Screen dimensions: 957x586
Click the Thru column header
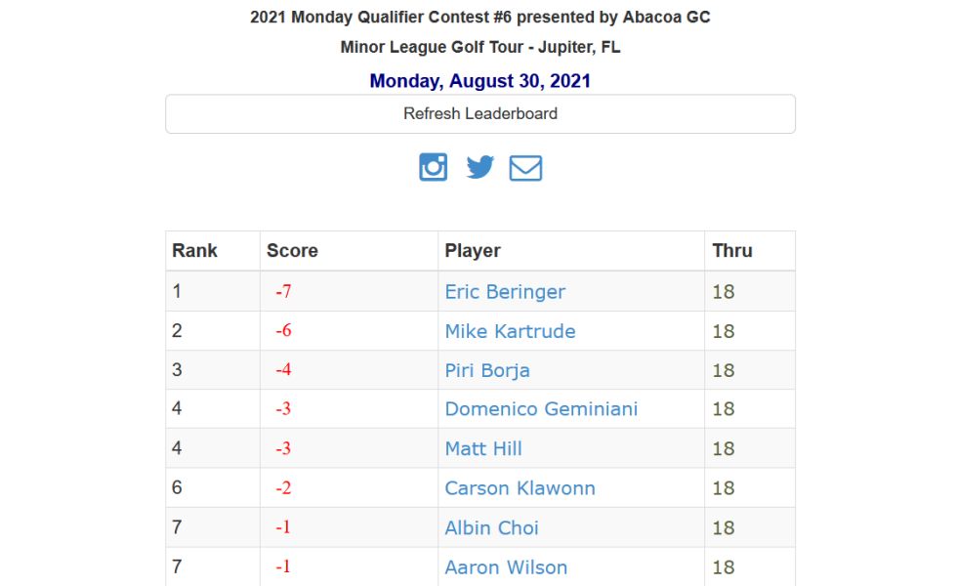[x=731, y=250]
